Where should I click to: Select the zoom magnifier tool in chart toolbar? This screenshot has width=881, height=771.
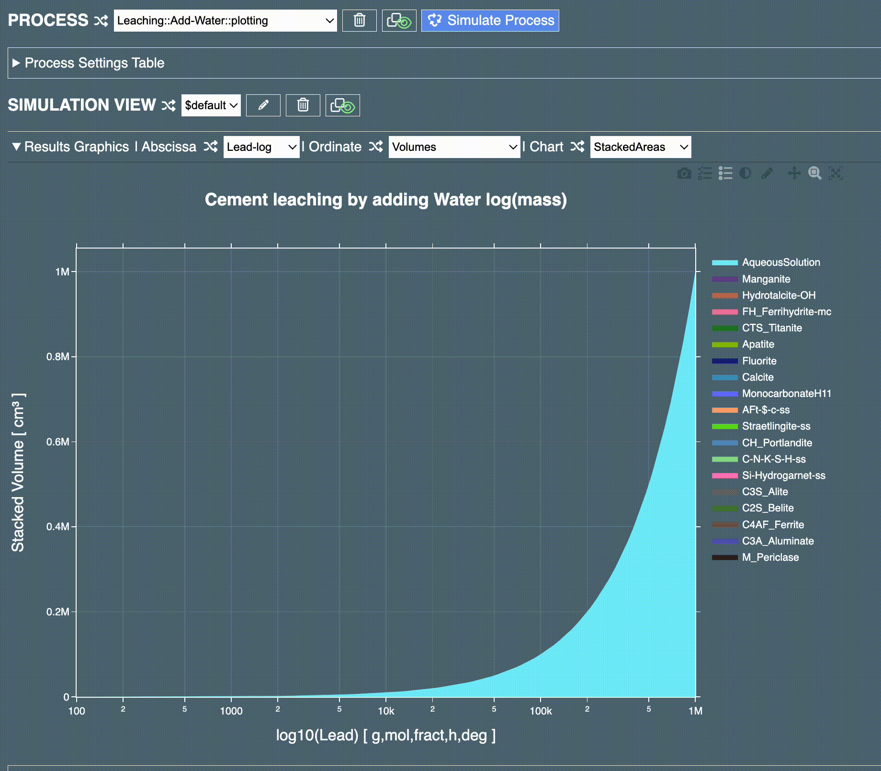pos(814,173)
